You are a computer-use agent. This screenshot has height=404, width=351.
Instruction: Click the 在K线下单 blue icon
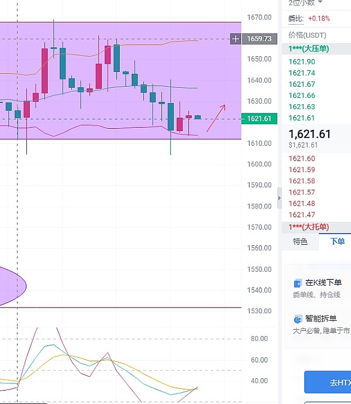(298, 283)
